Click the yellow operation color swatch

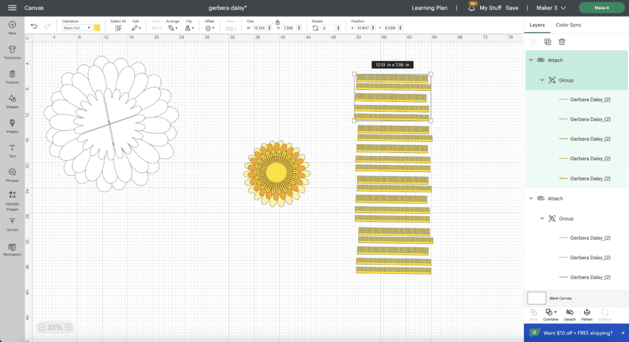tap(96, 28)
